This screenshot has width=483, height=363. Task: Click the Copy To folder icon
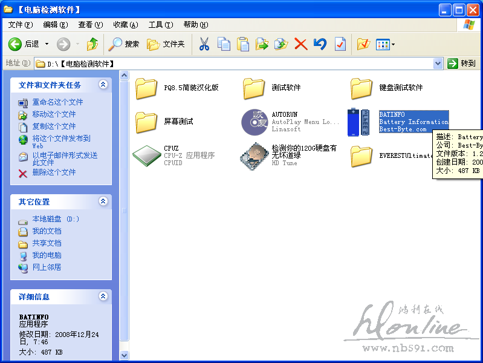[281, 44]
